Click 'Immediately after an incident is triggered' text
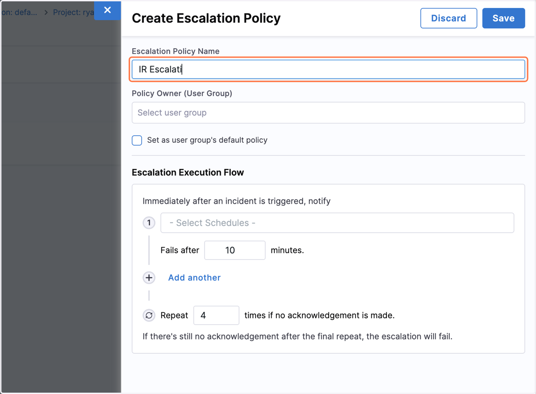Screen dimensions: 536x394 [x=236, y=201]
